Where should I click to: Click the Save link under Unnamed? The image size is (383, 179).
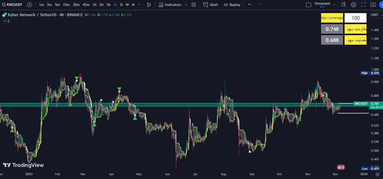pyautogui.click(x=322, y=7)
